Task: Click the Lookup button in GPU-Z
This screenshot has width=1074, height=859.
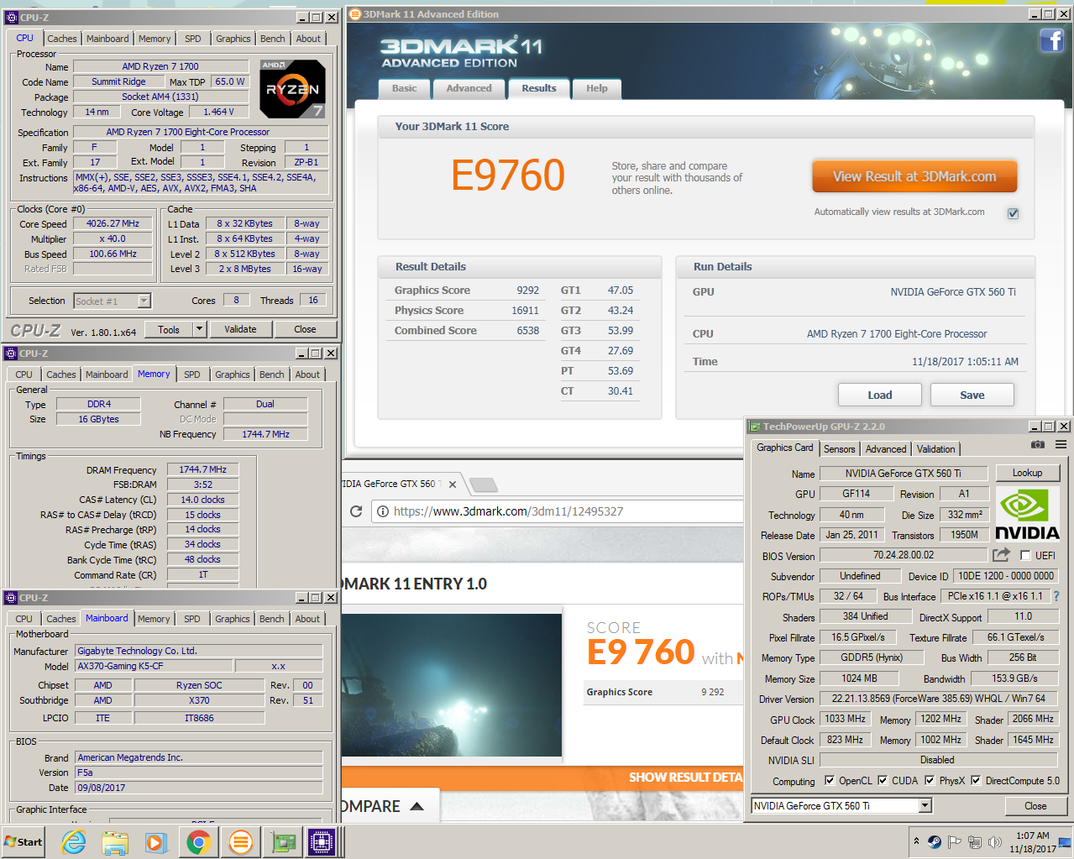Action: (x=1027, y=473)
